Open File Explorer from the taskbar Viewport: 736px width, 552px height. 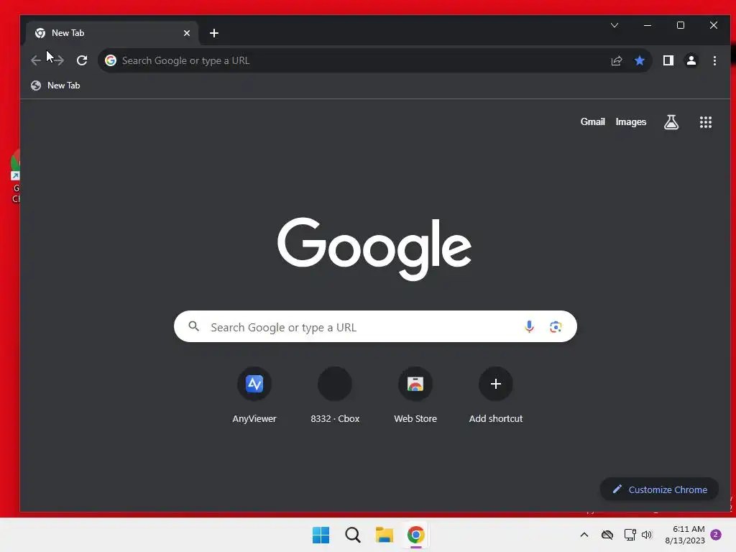(385, 535)
